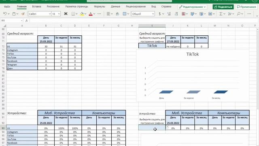This screenshot has height=146, width=259.
Task: Click the Instagram cell in row 73
Action: pyautogui.click(x=22, y=50)
